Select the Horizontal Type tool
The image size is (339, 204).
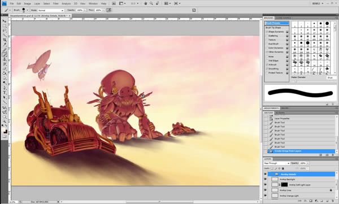coord(5,93)
